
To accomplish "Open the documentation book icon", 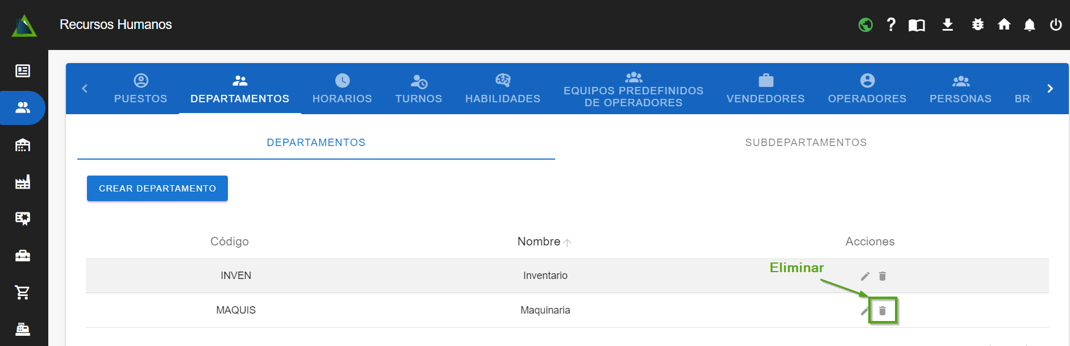I will (x=916, y=25).
